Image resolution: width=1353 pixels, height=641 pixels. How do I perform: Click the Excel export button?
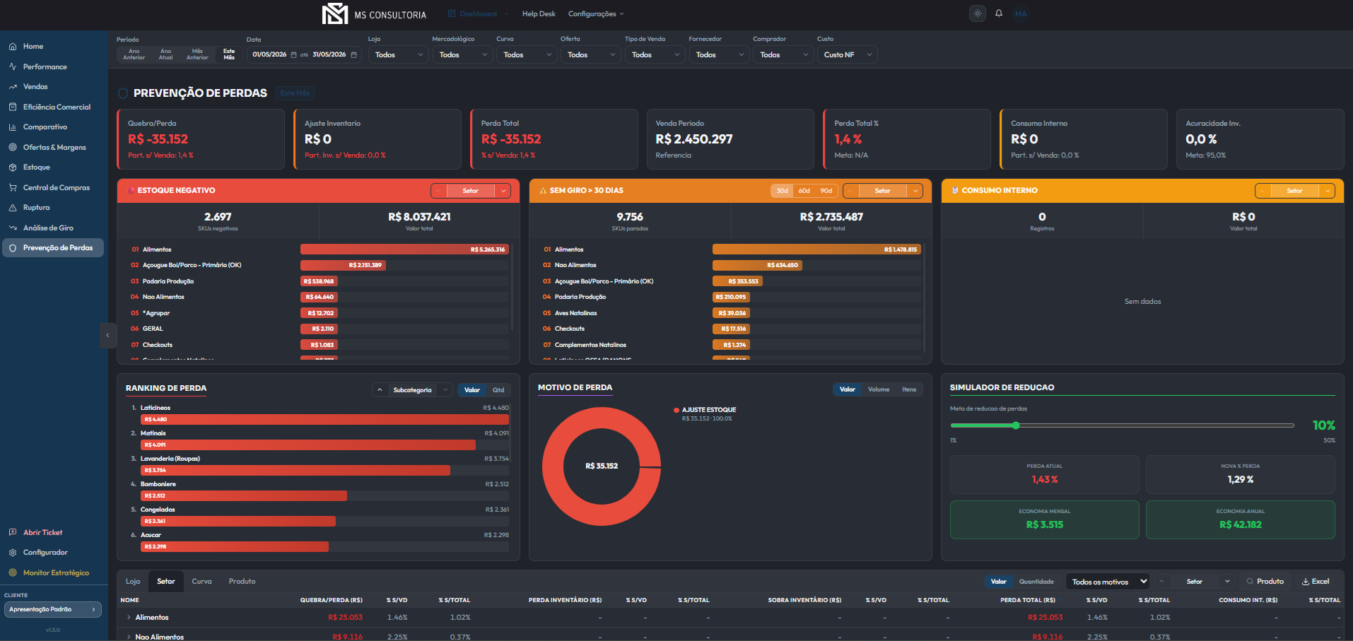coord(1316,582)
